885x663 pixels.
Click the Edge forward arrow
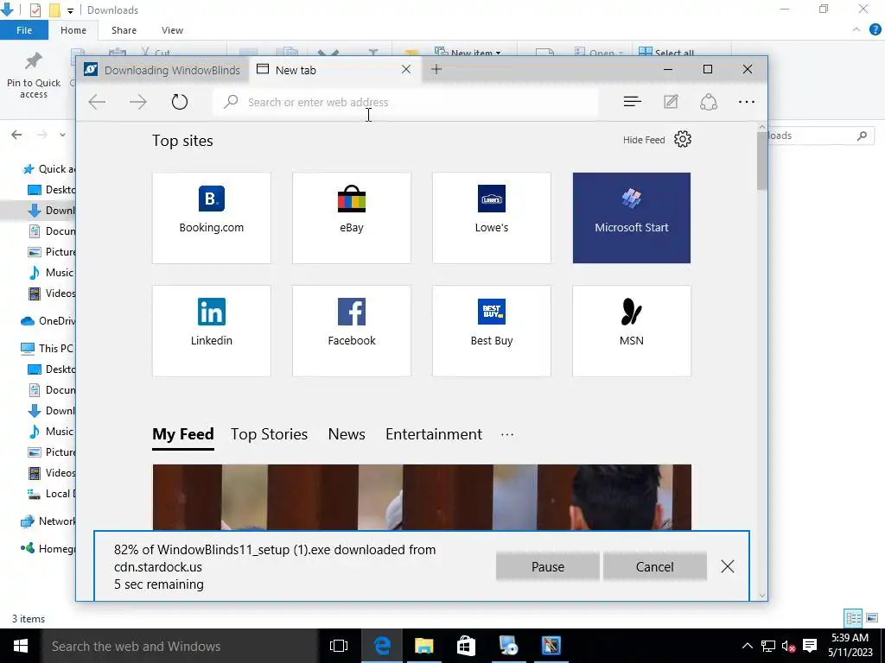(x=137, y=102)
